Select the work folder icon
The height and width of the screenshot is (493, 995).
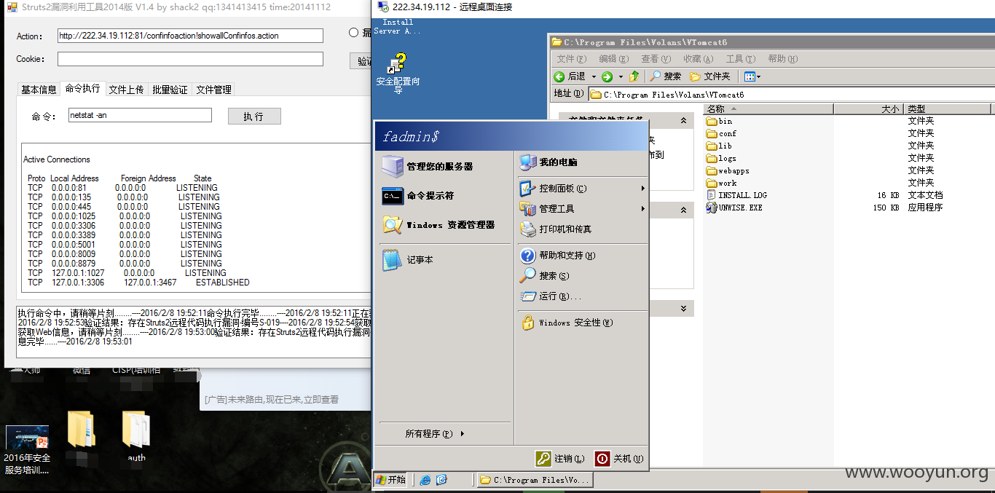(x=712, y=183)
